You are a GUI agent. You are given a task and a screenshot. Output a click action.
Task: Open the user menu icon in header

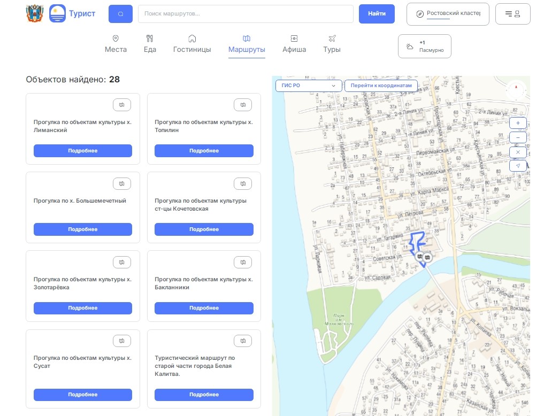[x=512, y=14]
